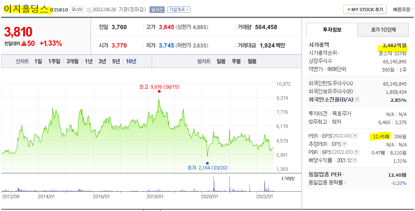The width and height of the screenshot is (415, 211).
Task: Click the 외국인소진율 value 2.85%
Action: (x=398, y=100)
